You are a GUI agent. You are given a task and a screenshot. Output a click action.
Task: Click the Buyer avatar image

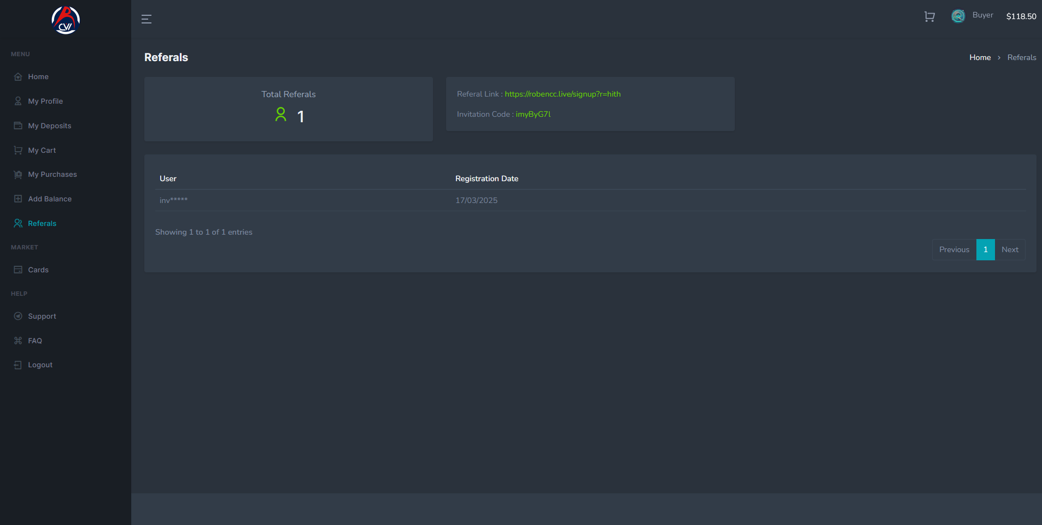click(x=958, y=16)
